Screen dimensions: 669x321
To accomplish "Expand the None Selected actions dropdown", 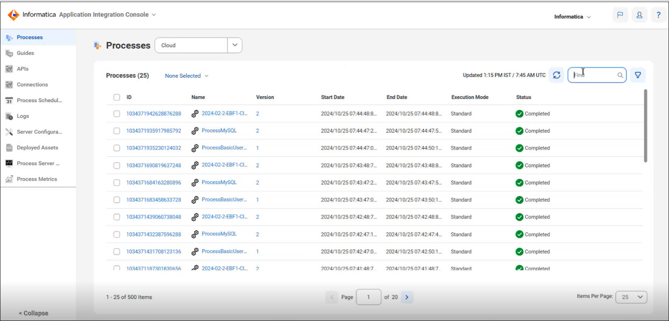I will [186, 76].
